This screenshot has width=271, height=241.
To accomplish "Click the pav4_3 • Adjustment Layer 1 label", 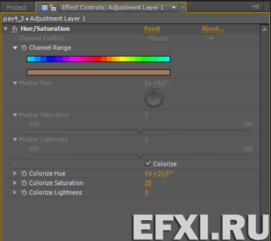I will pyautogui.click(x=44, y=18).
